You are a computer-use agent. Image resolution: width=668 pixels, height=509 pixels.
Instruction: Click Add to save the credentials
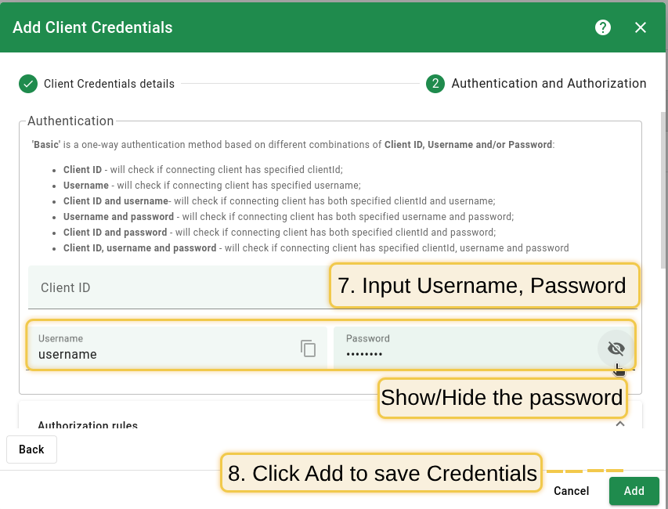click(x=634, y=491)
